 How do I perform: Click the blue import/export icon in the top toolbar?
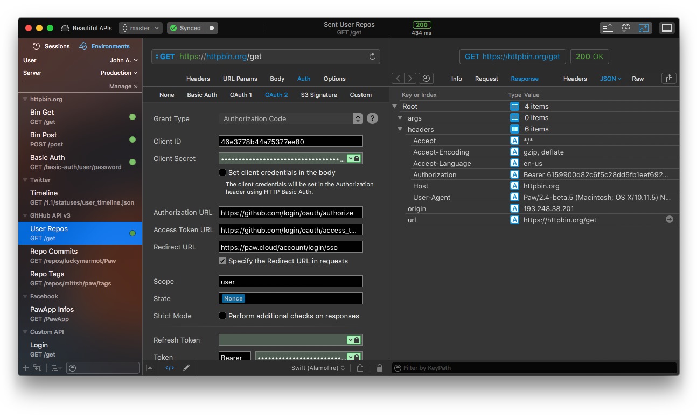(643, 28)
